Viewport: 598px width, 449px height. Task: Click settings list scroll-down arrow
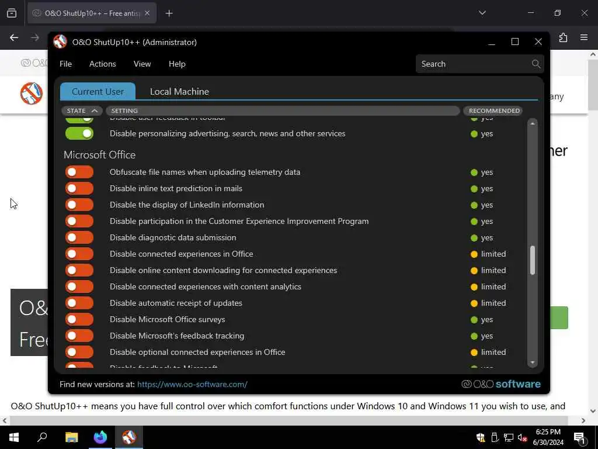pyautogui.click(x=533, y=362)
